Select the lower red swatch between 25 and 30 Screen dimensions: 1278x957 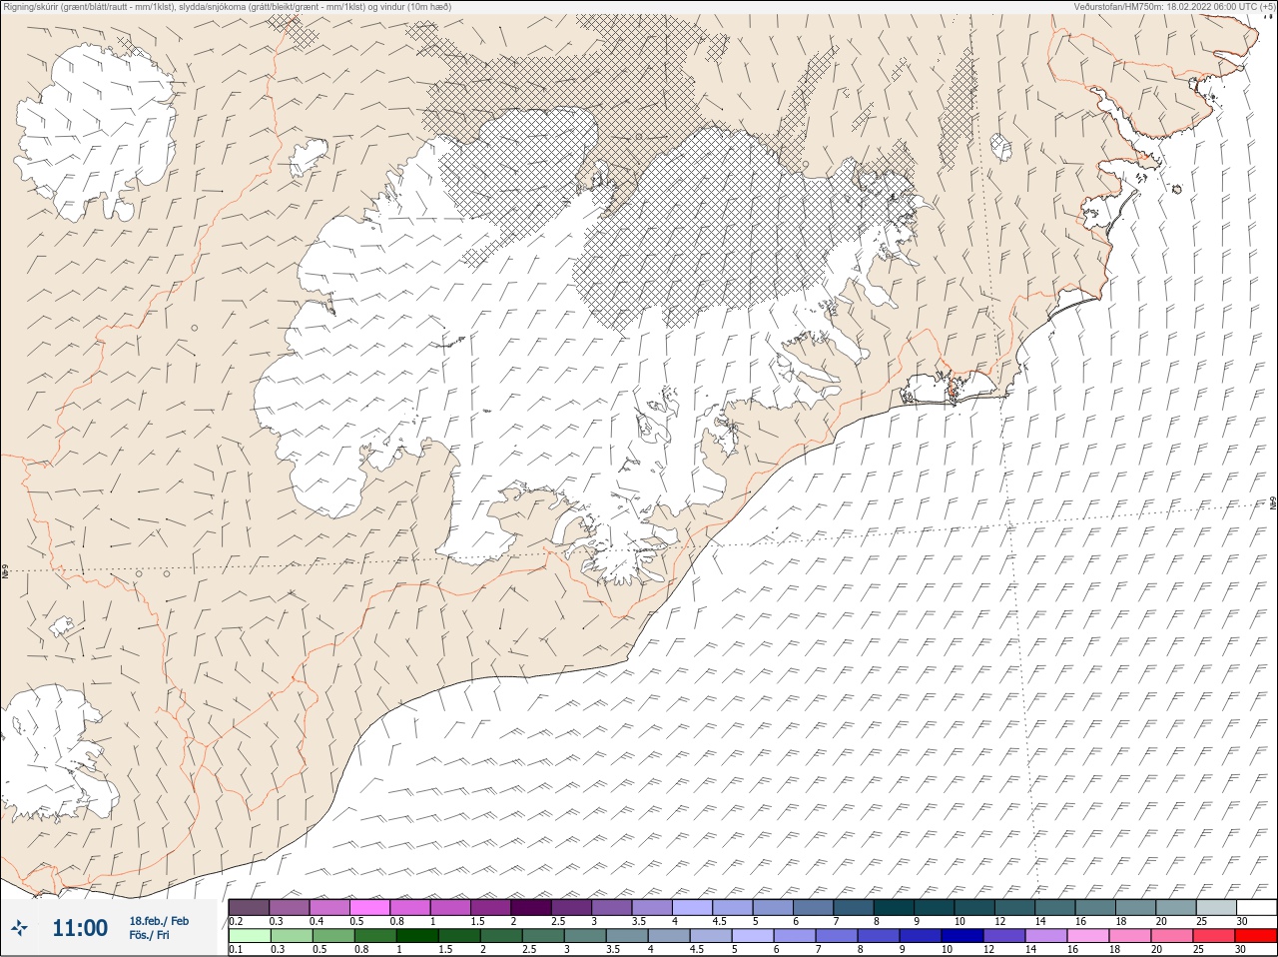[x=1214, y=935]
